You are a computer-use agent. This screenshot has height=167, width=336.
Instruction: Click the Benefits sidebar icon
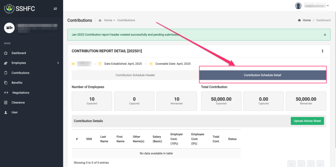pos(6,83)
